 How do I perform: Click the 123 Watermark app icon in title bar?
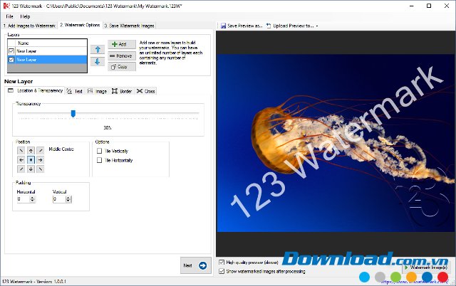(x=6, y=6)
